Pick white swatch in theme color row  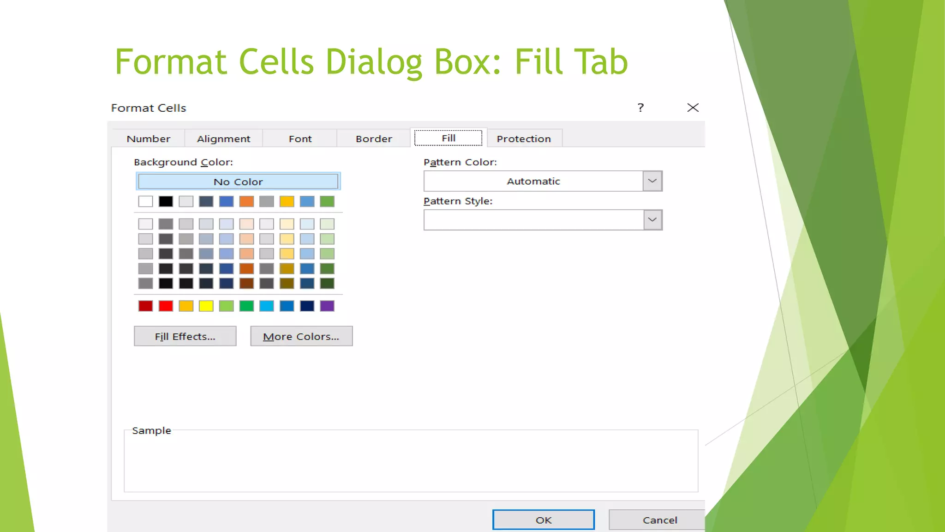(x=145, y=201)
